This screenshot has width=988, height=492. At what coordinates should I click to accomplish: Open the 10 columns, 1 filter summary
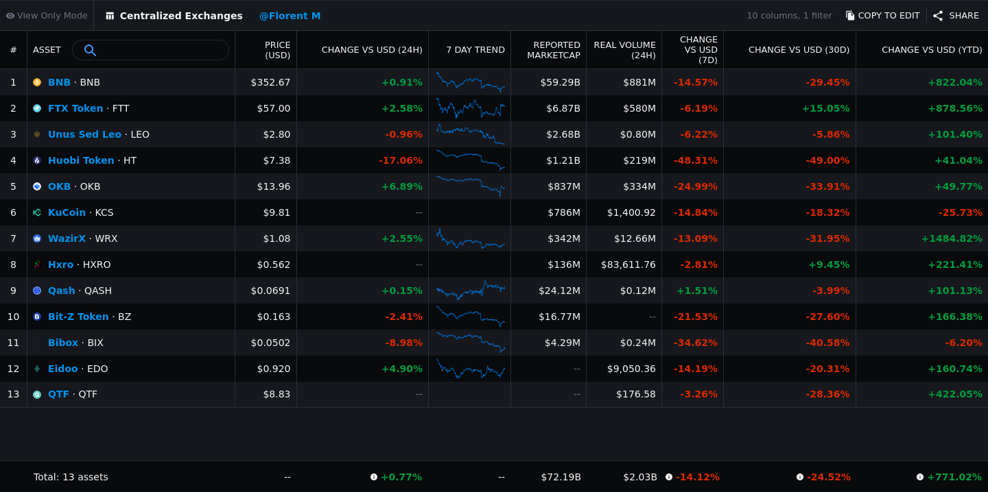coord(789,16)
